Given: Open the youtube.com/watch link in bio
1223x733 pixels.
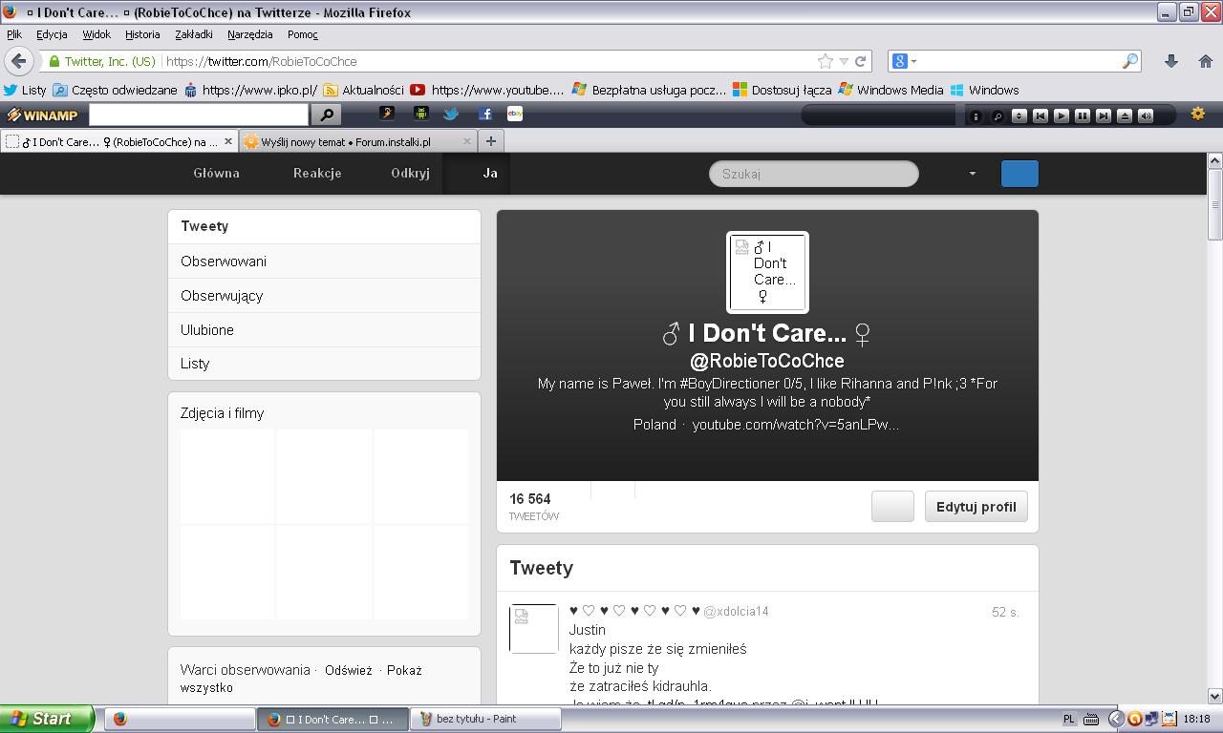Looking at the screenshot, I should point(795,424).
